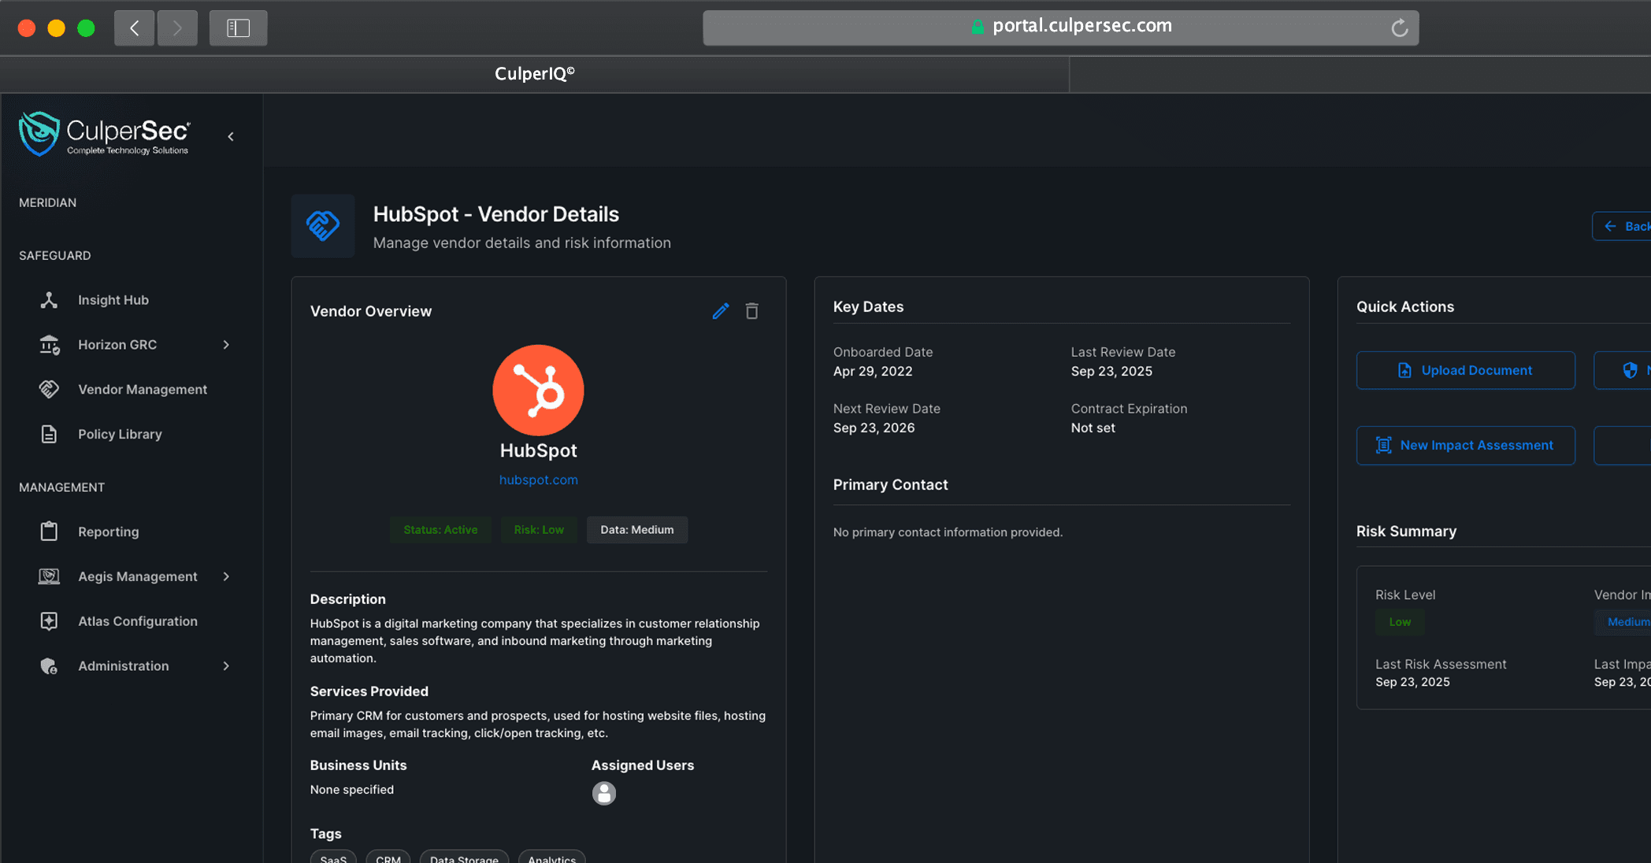Click the HubSpot round logo
This screenshot has height=863, width=1651.
click(538, 390)
